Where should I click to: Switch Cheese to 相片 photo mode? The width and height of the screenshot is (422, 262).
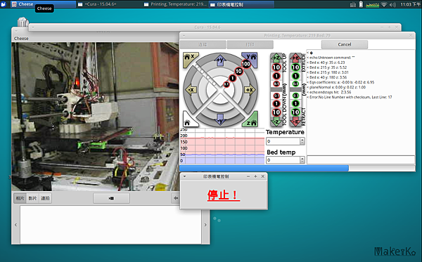pyautogui.click(x=20, y=198)
